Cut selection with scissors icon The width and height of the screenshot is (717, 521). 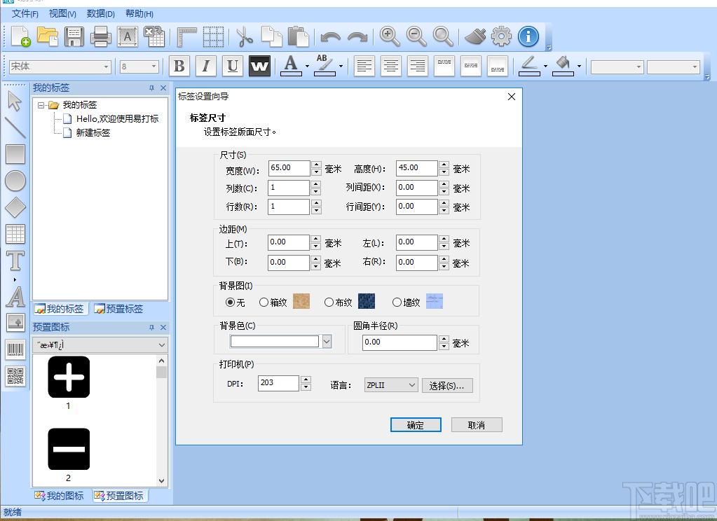(x=245, y=36)
